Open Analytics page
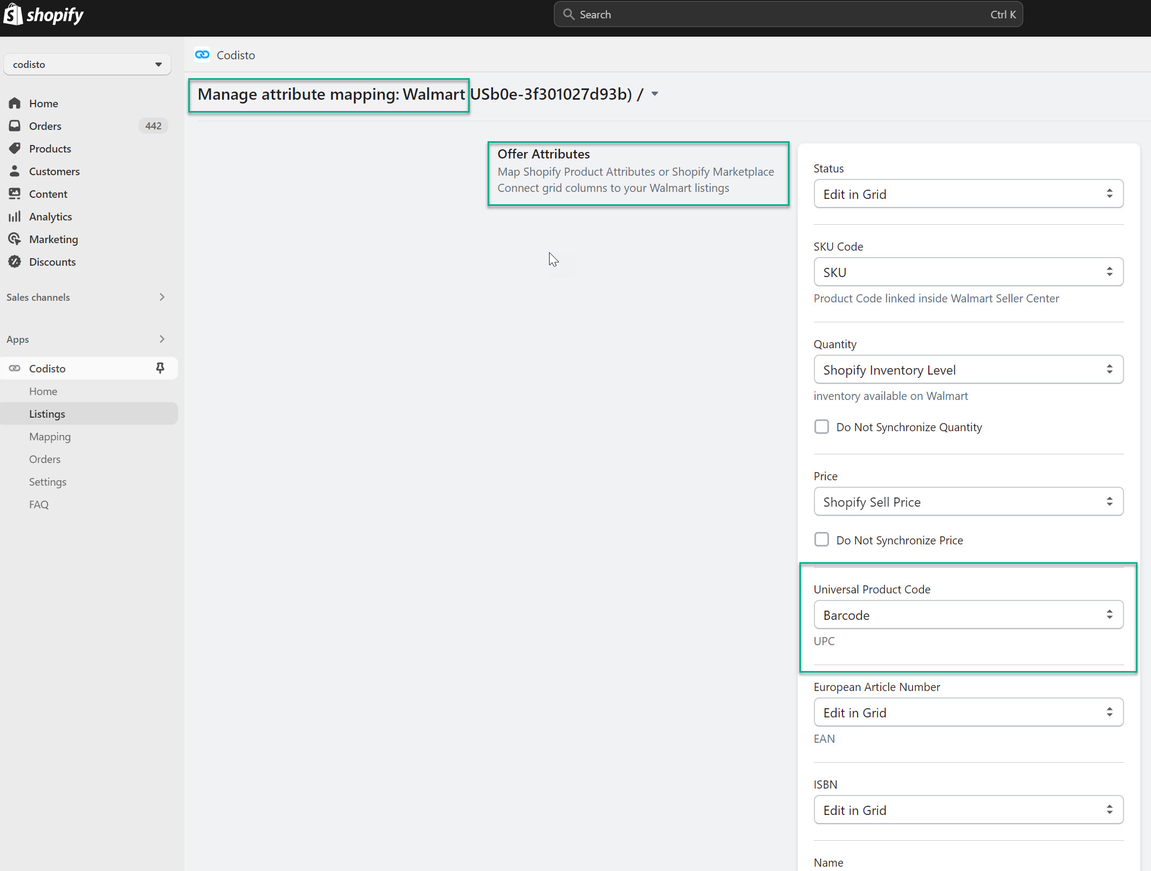Viewport: 1151px width, 871px height. point(51,216)
